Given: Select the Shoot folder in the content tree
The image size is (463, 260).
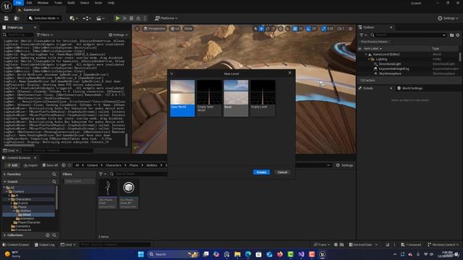Looking at the screenshot, I should click(x=27, y=214).
